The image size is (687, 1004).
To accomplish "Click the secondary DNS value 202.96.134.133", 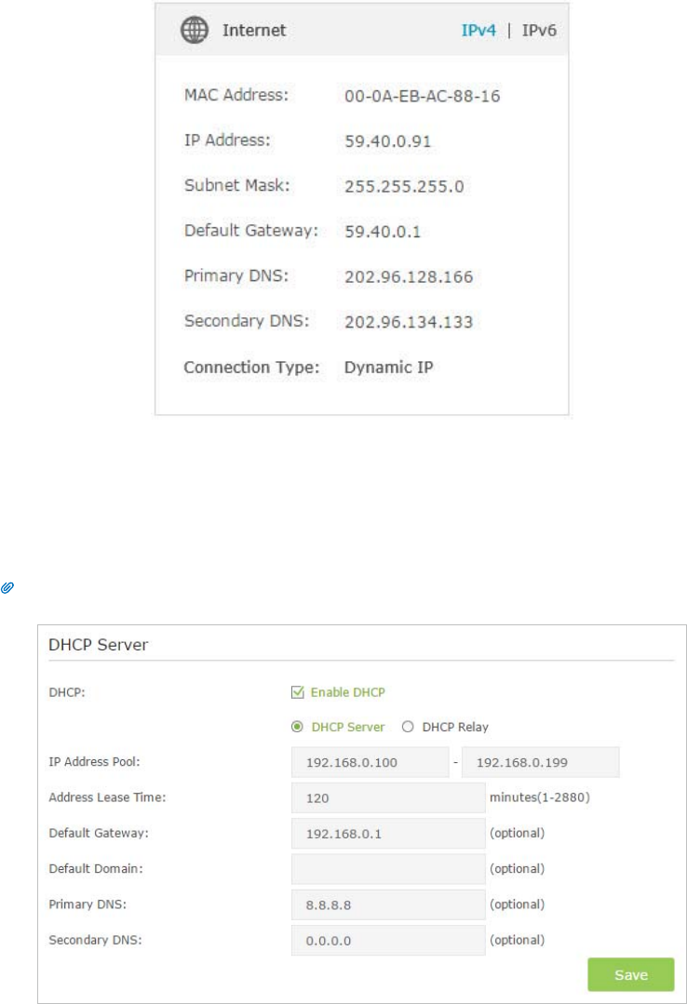I will (x=409, y=321).
